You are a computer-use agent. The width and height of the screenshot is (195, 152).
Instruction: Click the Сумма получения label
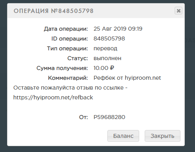point(62,68)
